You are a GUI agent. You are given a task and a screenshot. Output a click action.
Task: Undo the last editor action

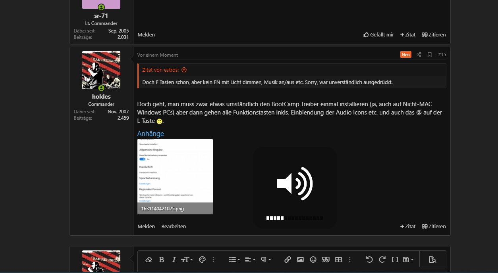tap(369, 260)
